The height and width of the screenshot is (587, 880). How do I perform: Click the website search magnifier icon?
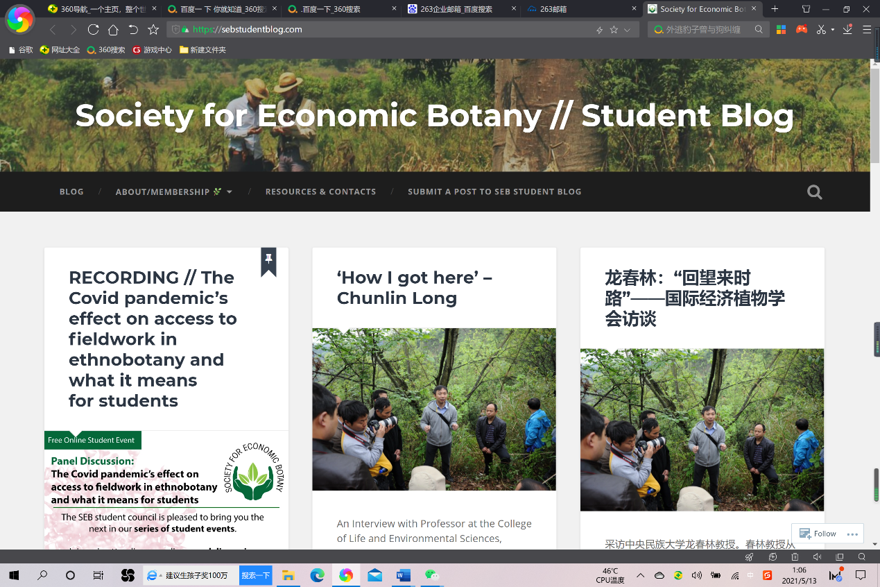point(814,192)
